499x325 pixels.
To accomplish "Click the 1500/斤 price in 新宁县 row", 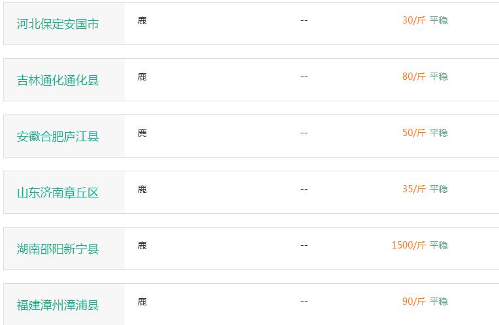I will tap(409, 245).
